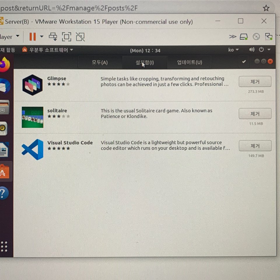Viewport: 280px width, 280px height.
Task: Open the Help question mark icon in dock
Action: 4,193
